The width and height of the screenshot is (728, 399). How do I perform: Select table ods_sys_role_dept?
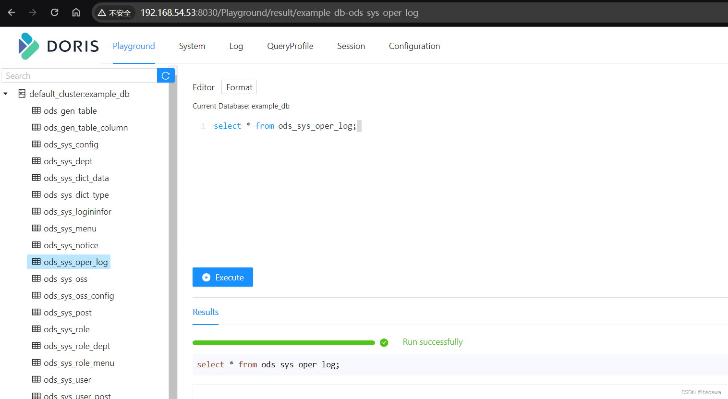[x=77, y=346]
